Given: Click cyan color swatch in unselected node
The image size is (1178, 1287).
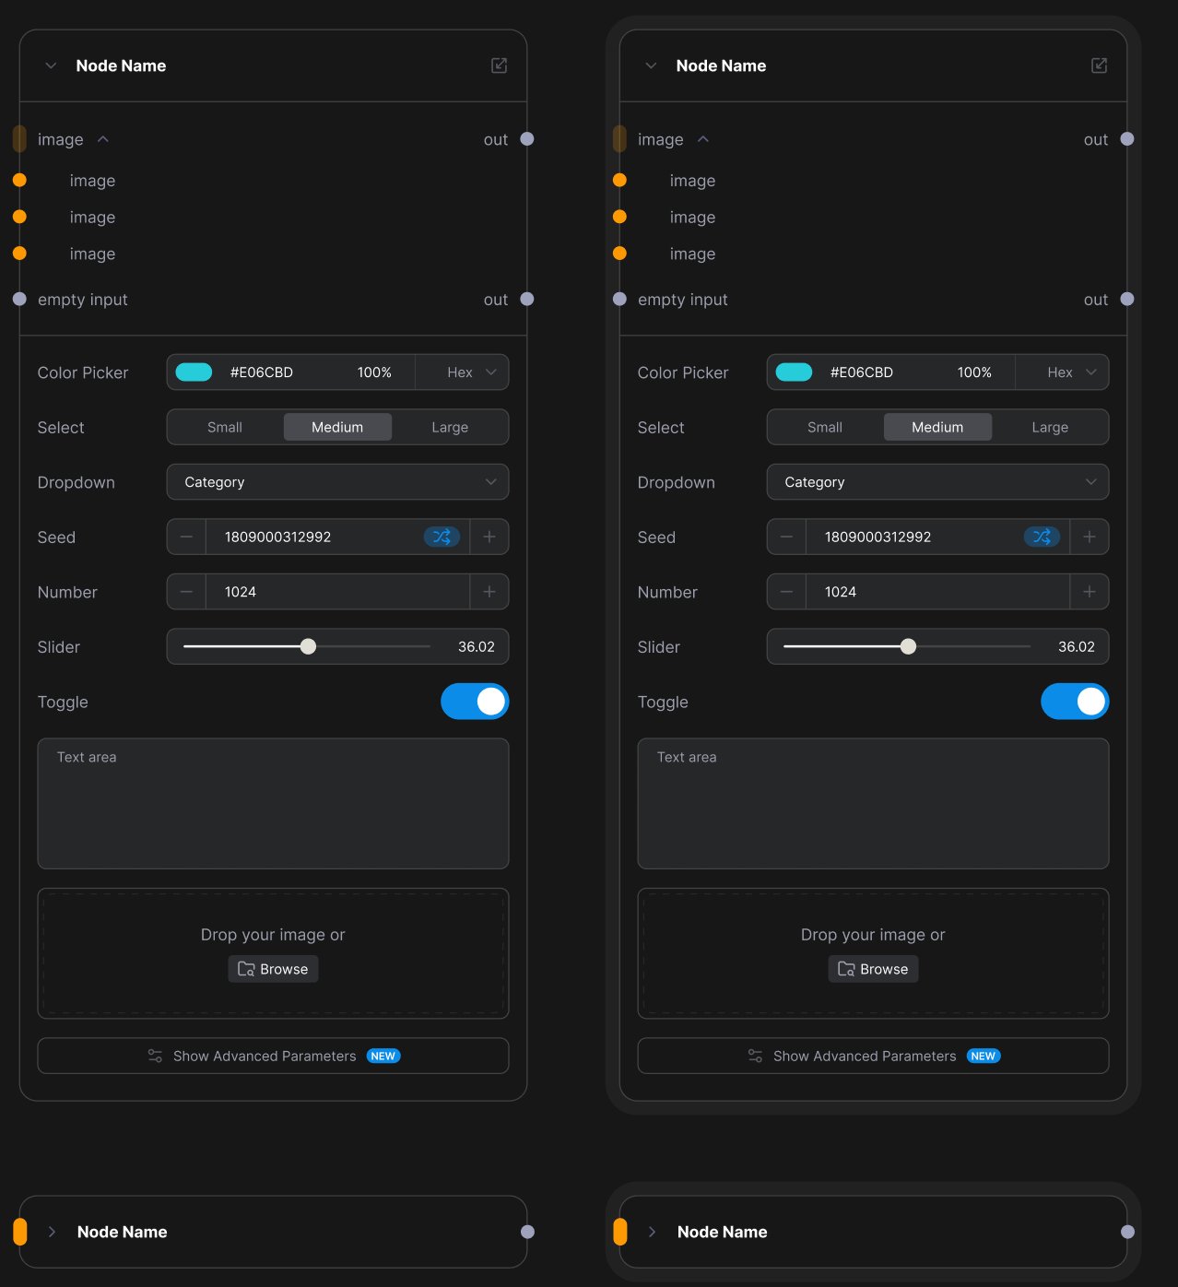Looking at the screenshot, I should (x=194, y=372).
